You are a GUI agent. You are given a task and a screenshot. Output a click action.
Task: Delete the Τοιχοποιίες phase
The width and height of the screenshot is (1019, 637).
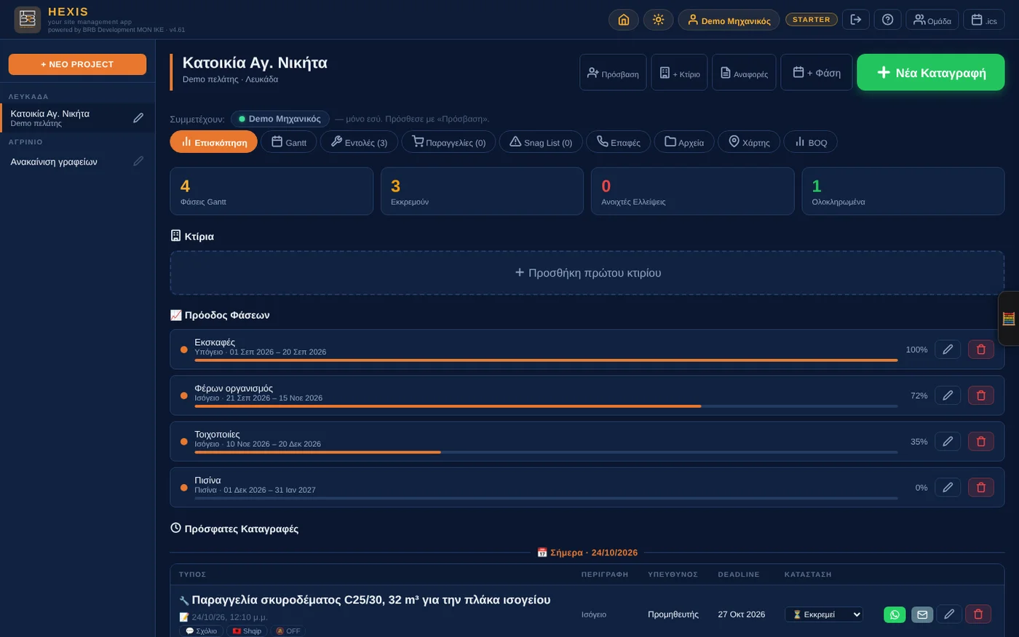[980, 441]
